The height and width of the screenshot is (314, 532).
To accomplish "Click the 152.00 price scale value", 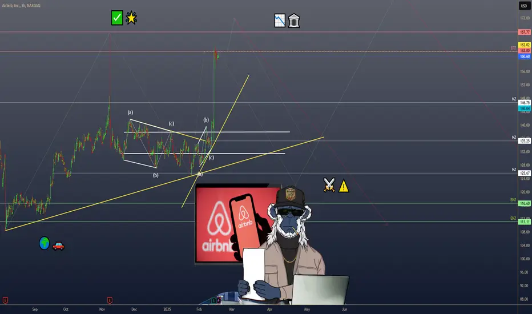I will tap(525, 85).
